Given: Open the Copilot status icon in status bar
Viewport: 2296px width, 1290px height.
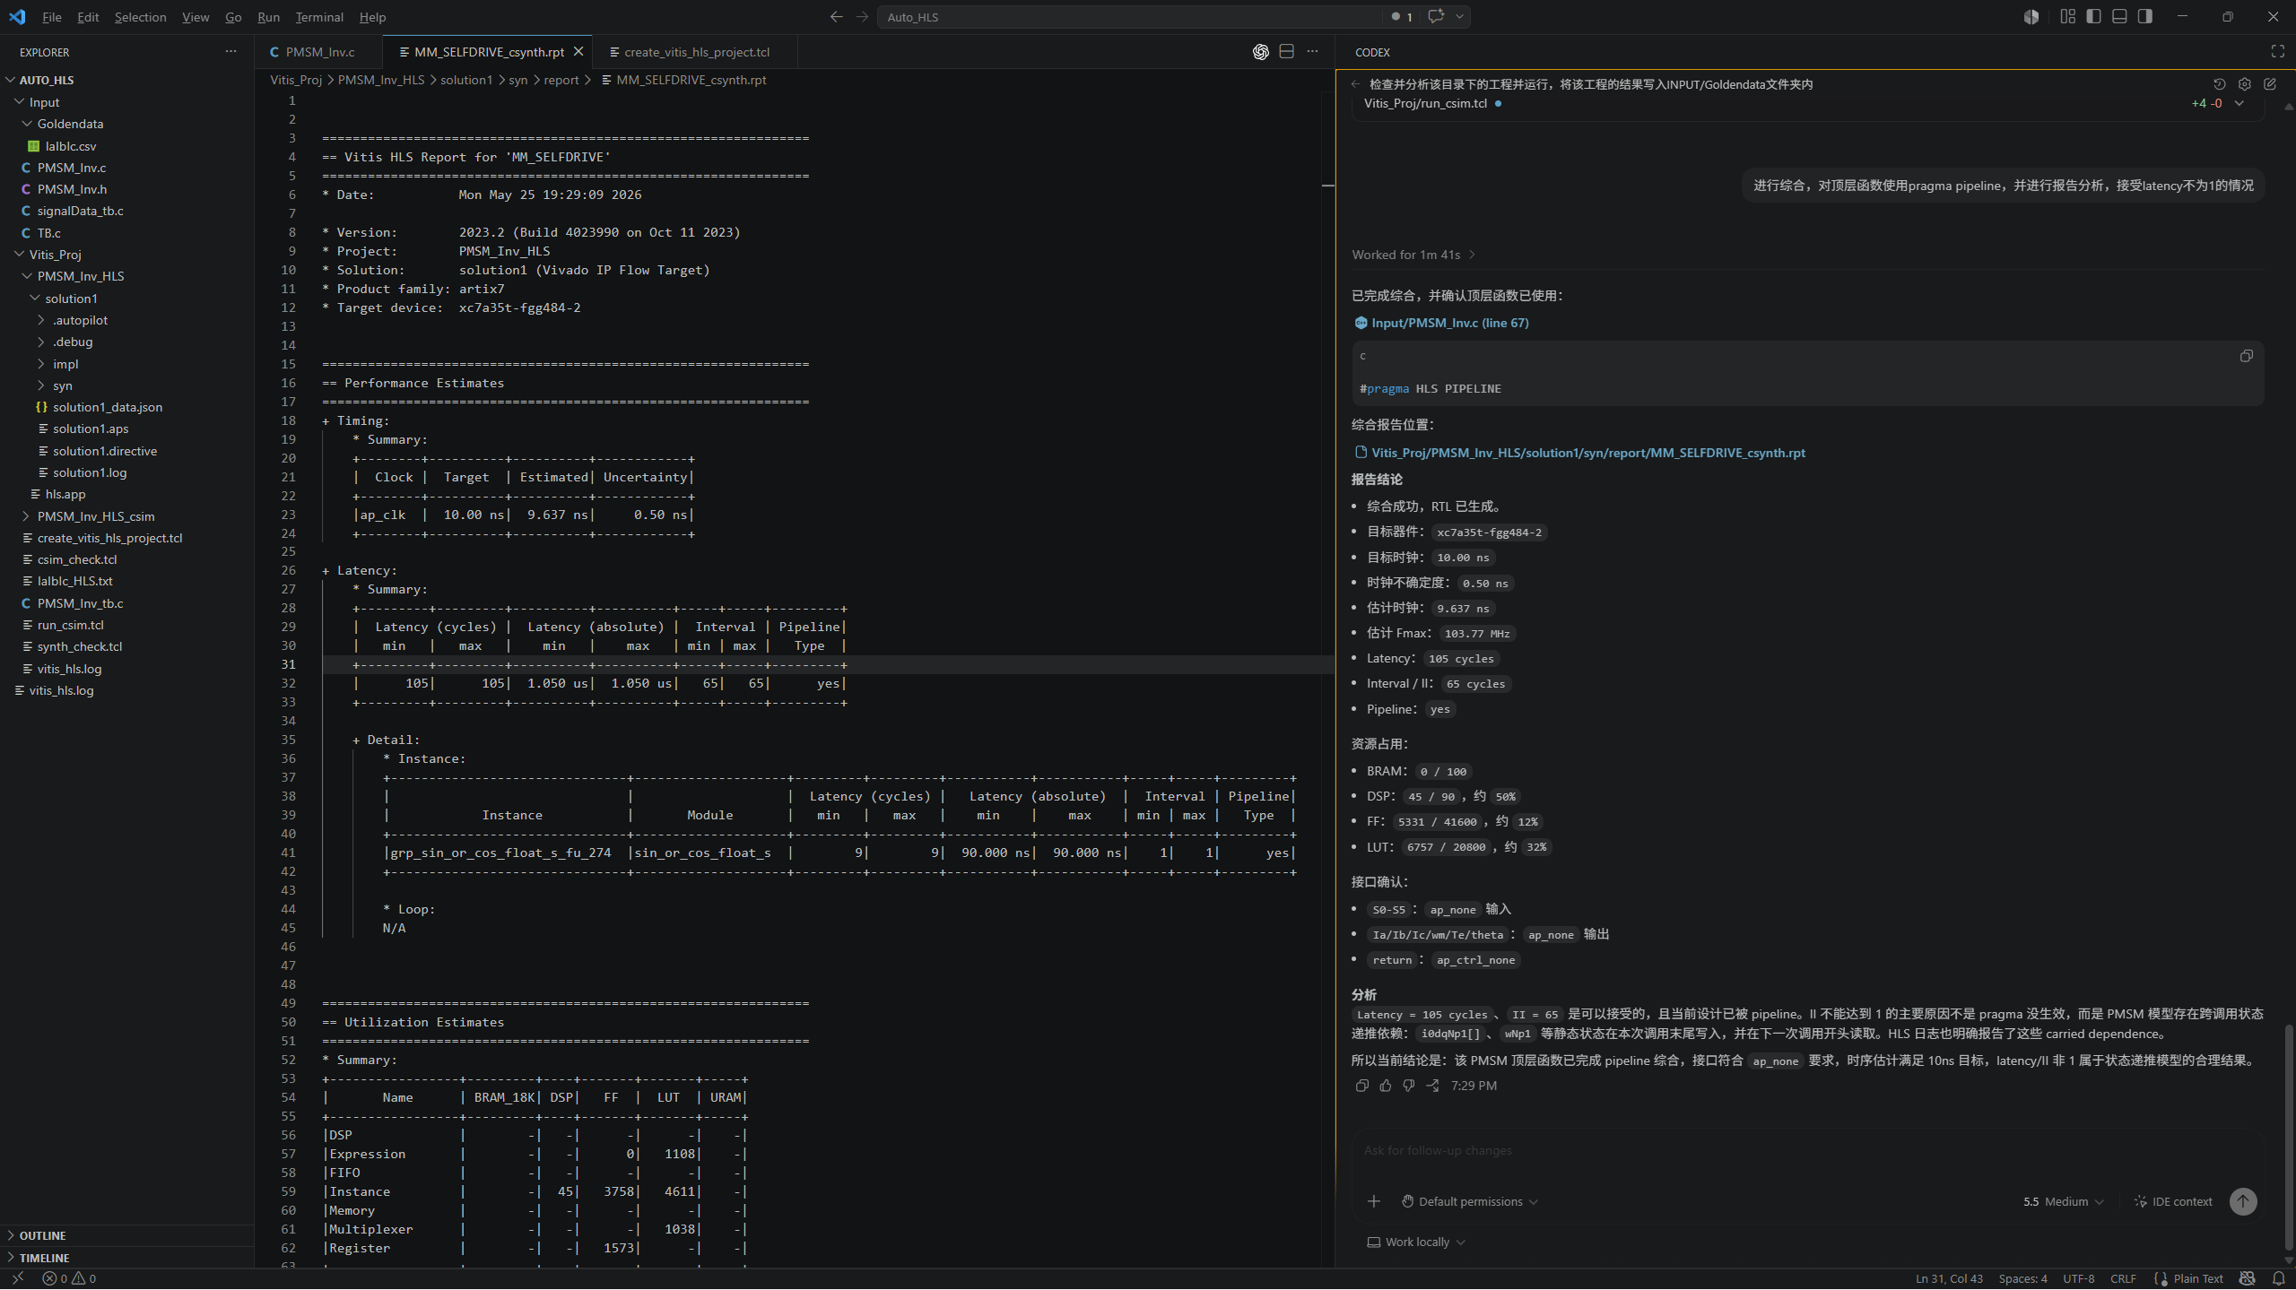Looking at the screenshot, I should coord(2248,1279).
